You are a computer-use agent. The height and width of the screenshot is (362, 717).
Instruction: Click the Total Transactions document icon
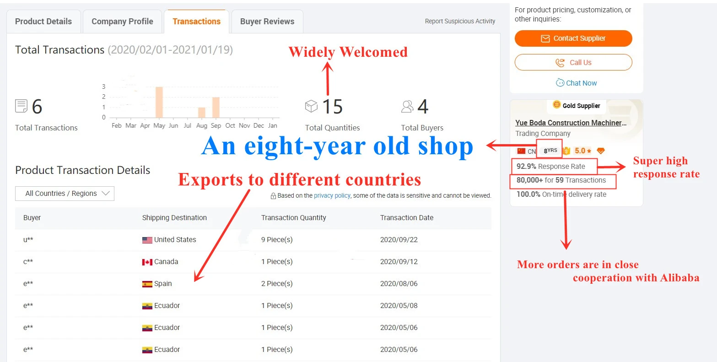click(x=21, y=106)
